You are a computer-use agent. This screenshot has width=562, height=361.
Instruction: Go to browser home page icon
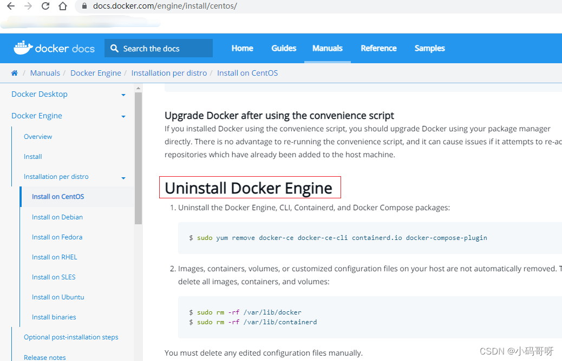click(x=63, y=6)
